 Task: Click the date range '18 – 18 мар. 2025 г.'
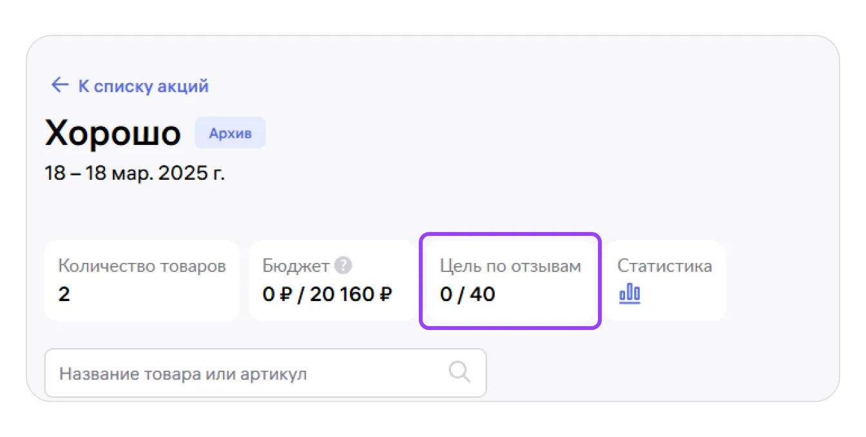point(135,173)
